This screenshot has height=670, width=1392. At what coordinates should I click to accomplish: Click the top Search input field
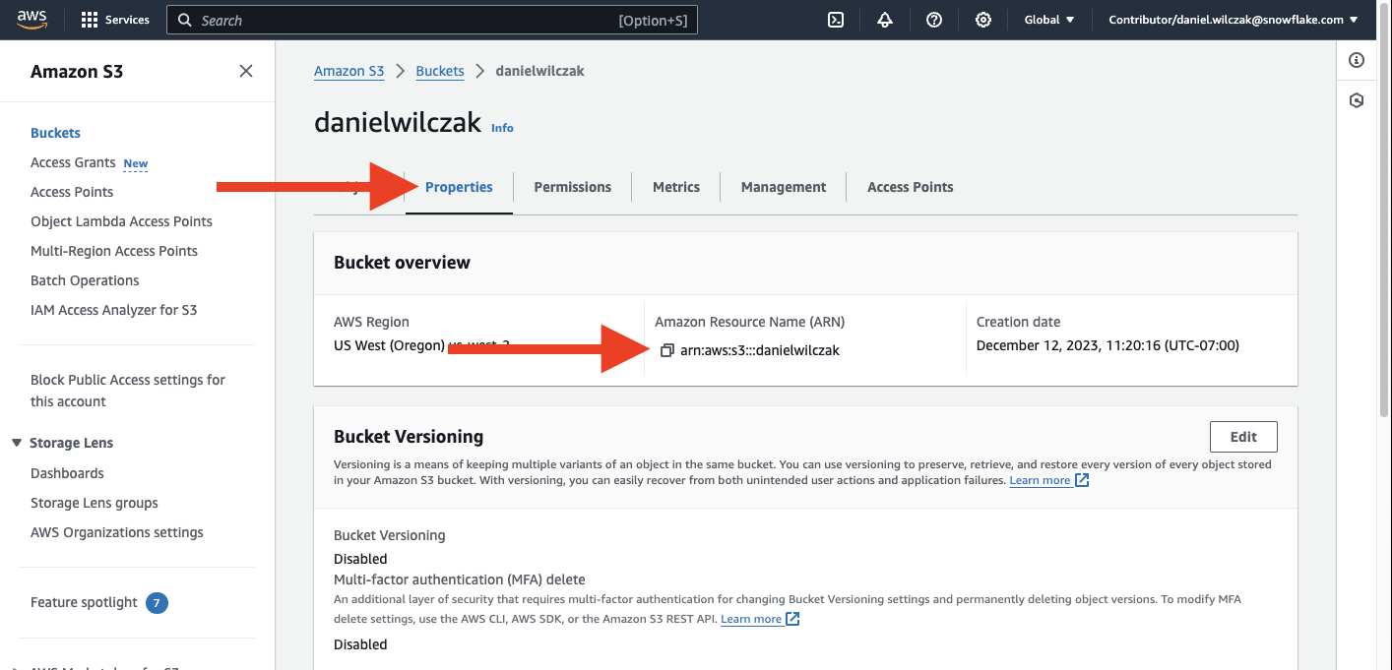tap(431, 20)
